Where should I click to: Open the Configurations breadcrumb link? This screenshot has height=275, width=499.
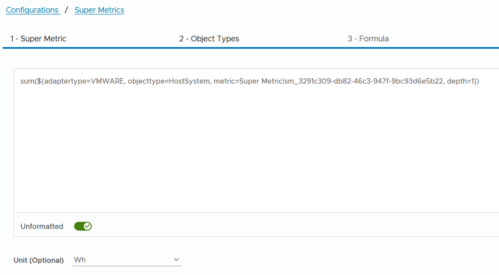[32, 10]
